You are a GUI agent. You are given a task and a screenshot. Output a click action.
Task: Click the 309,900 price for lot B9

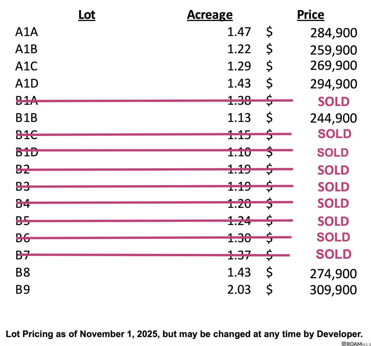click(x=333, y=290)
